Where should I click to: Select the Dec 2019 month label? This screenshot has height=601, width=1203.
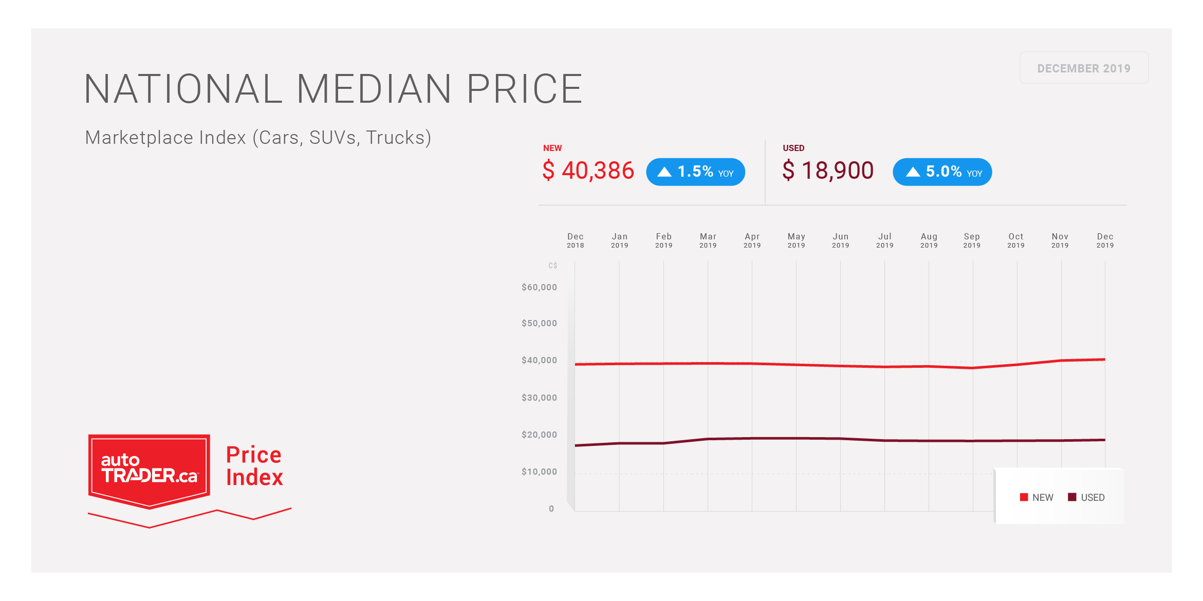(x=1105, y=240)
